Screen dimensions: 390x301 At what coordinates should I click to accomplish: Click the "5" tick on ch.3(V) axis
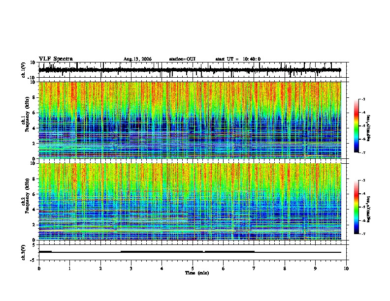tap(34, 245)
